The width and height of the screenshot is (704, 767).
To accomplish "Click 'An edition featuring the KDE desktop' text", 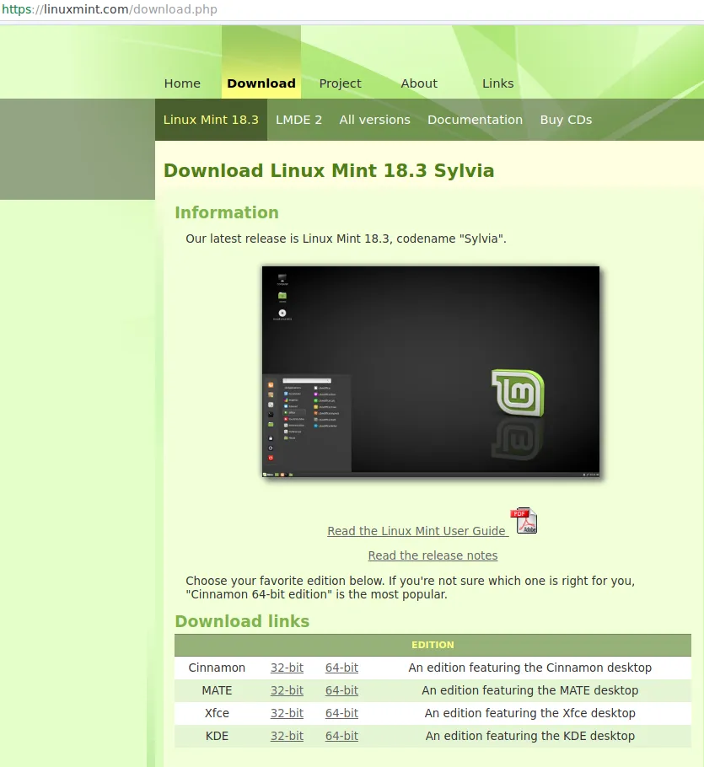I will pyautogui.click(x=529, y=736).
